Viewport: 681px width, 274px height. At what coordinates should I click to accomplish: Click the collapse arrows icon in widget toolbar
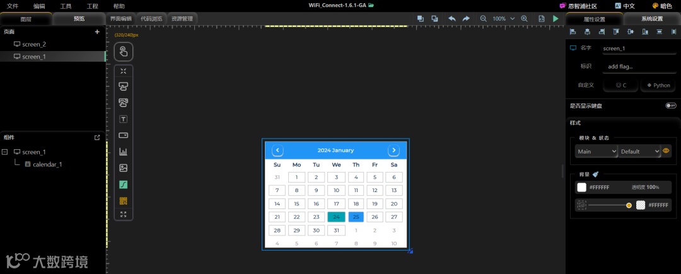click(124, 71)
